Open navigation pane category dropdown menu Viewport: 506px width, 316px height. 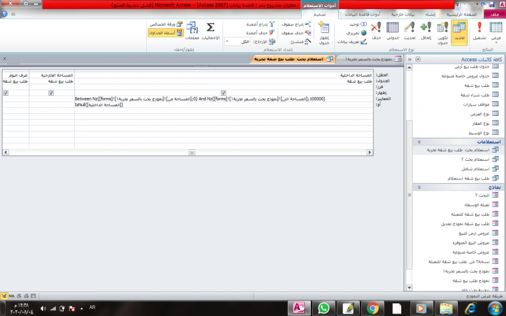pos(418,59)
